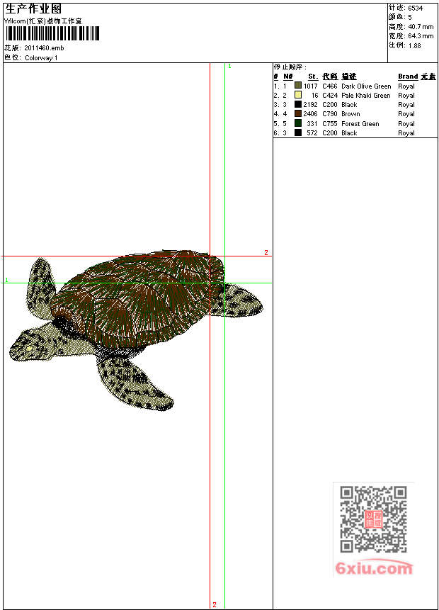The width and height of the screenshot is (439, 610).
Task: Click the first Black C200 swatch
Action: [x=298, y=104]
